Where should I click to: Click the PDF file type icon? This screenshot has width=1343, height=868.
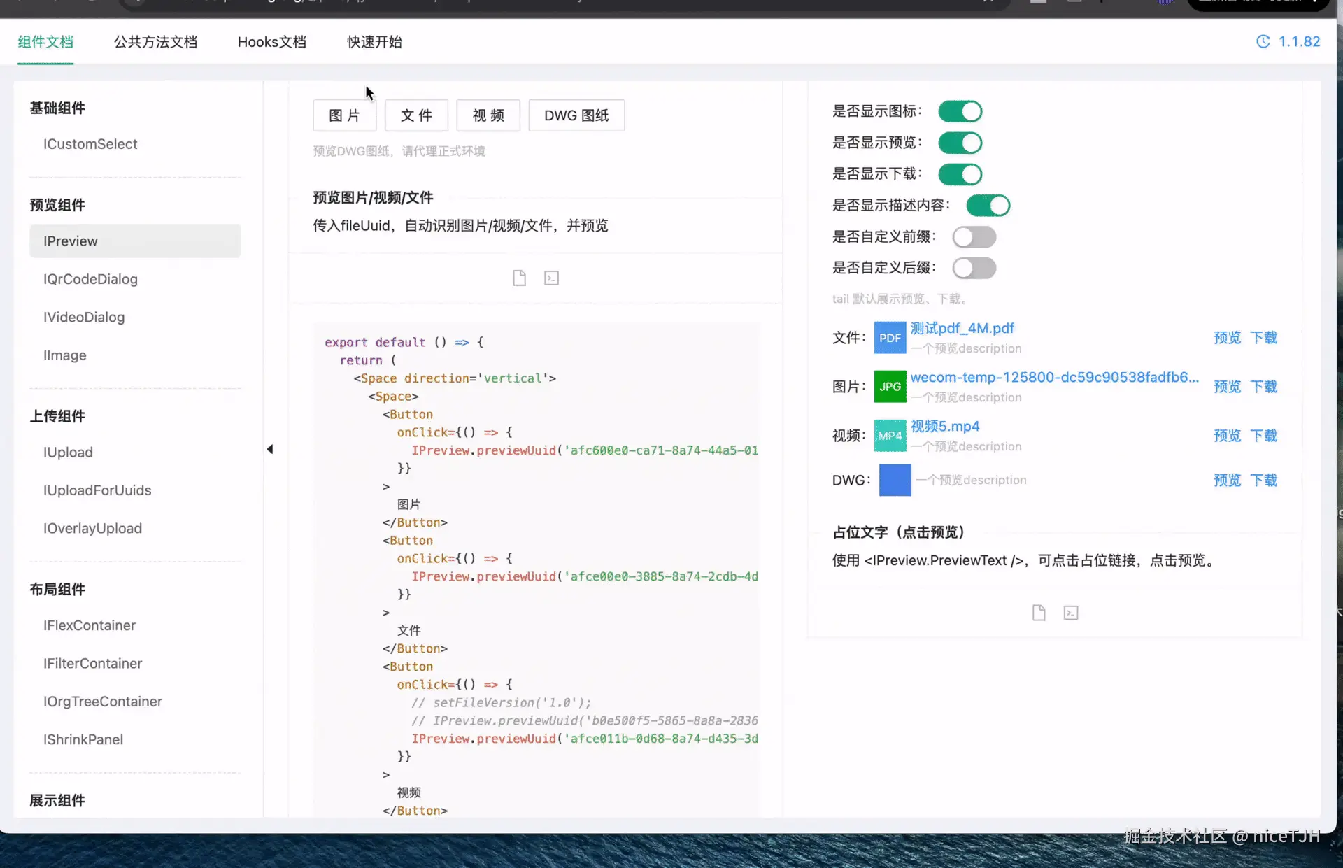click(890, 338)
